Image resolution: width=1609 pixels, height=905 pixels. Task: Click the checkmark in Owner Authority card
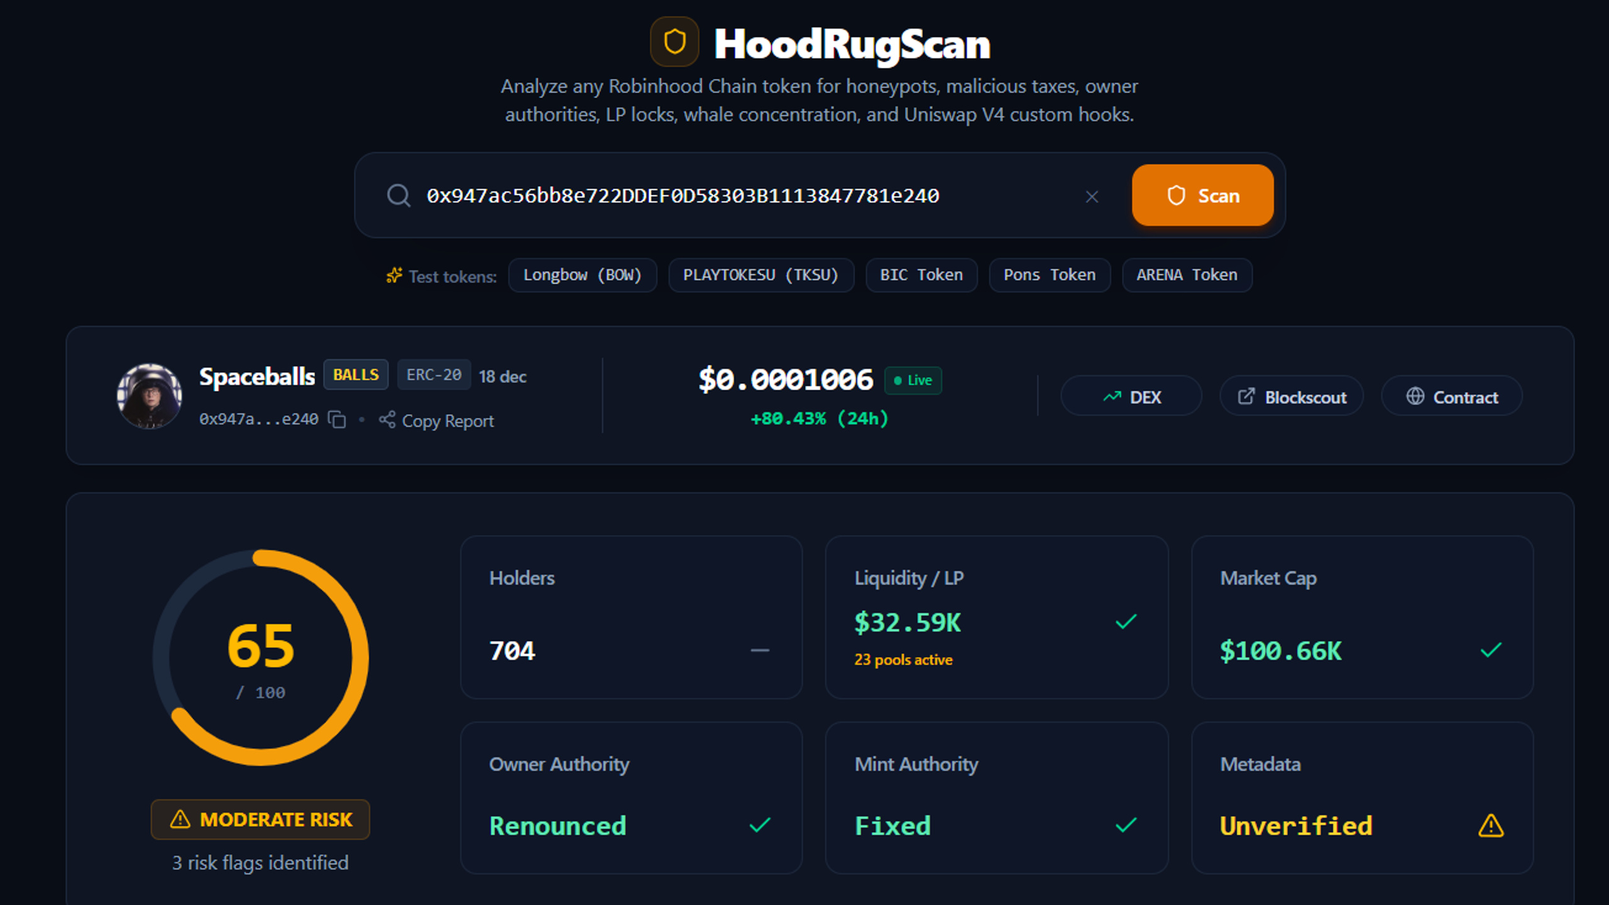coord(760,825)
